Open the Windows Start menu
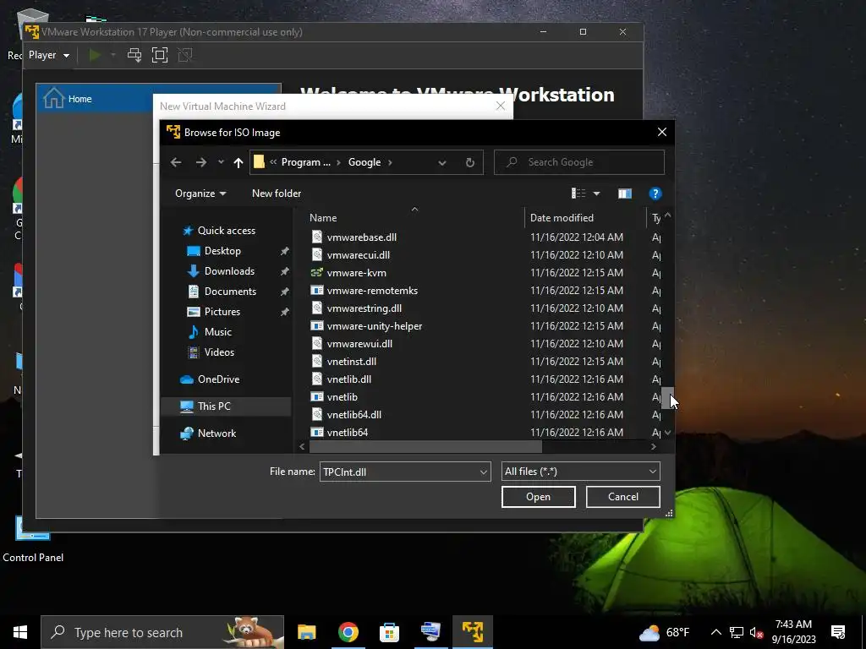 (x=20, y=632)
